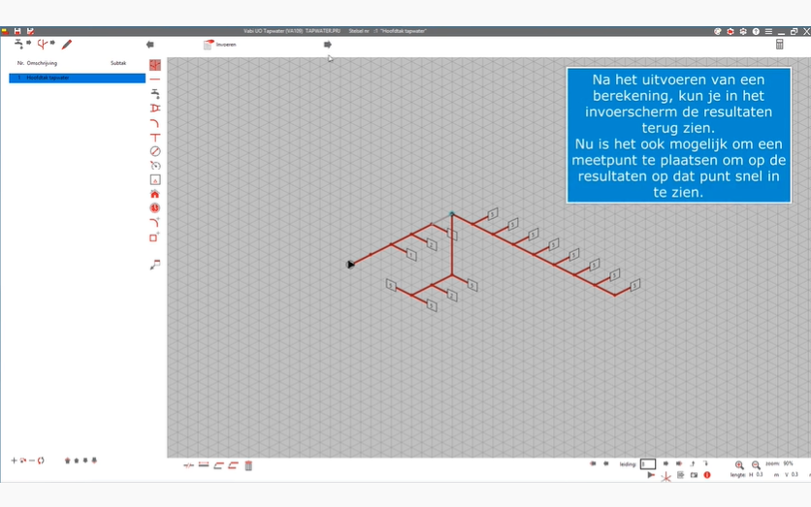Pick the circle with slash tool
This screenshot has width=811, height=507.
pos(154,151)
